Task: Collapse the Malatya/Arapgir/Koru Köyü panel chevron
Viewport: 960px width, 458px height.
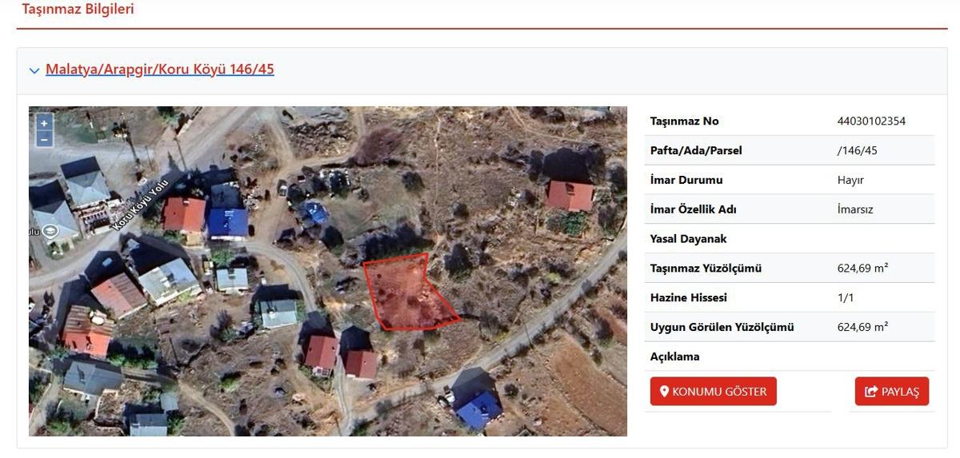Action: tap(34, 70)
